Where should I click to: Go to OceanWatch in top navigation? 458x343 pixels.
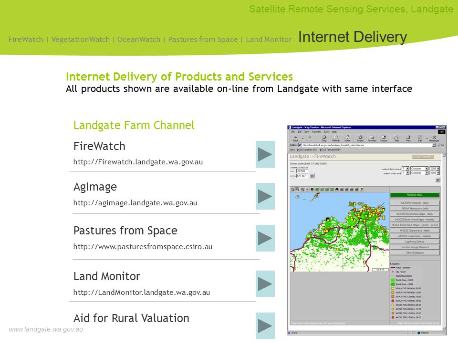pos(139,39)
